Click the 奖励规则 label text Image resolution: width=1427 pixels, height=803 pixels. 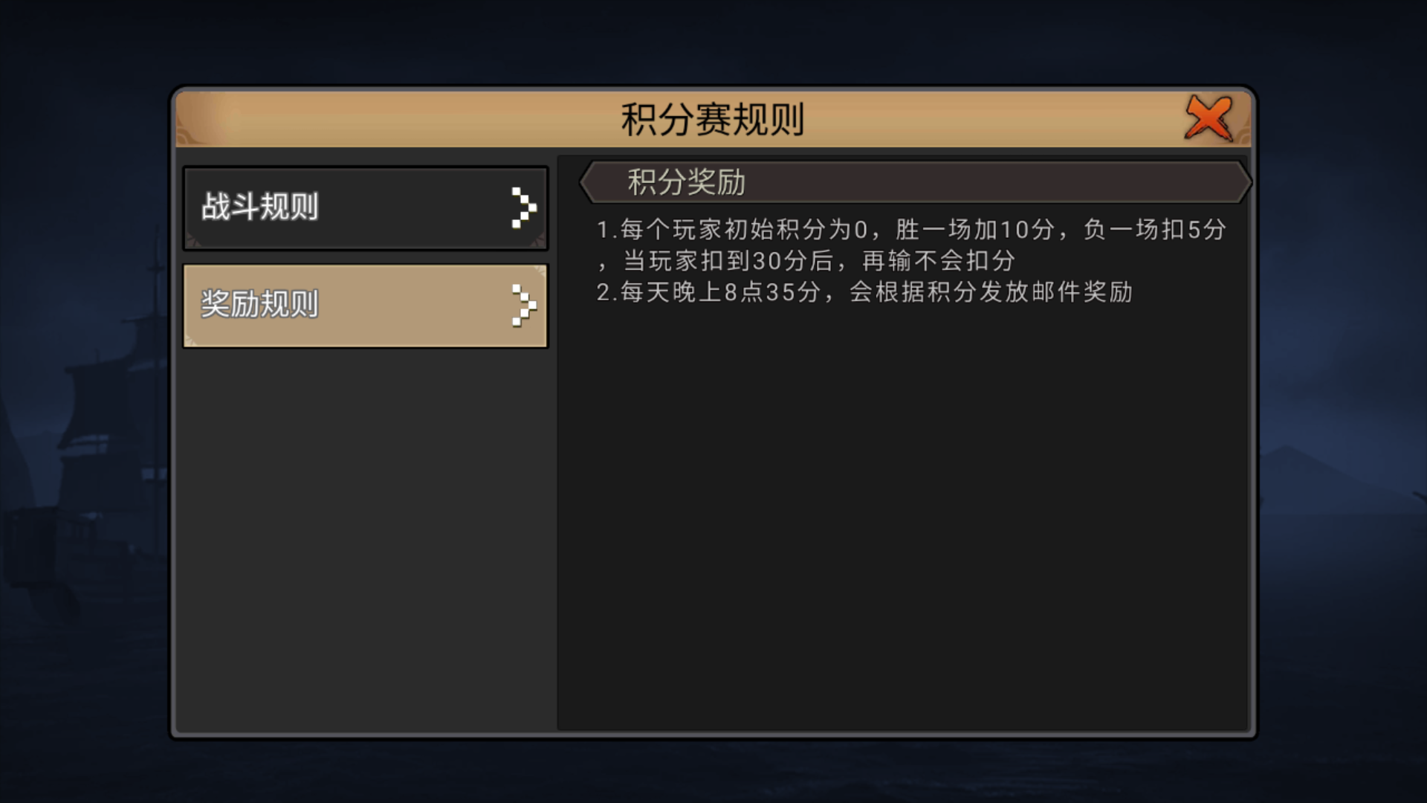point(259,304)
